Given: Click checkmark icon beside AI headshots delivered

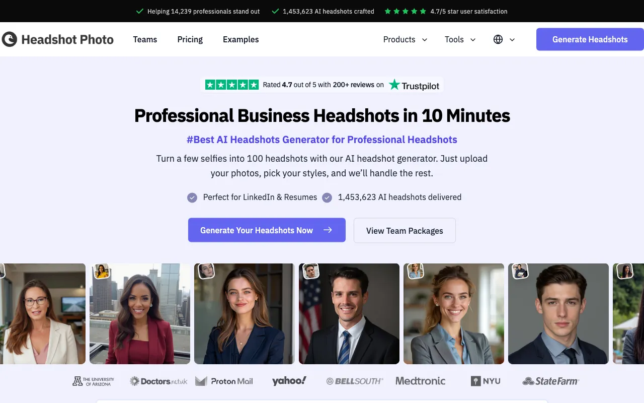Looking at the screenshot, I should pyautogui.click(x=327, y=197).
